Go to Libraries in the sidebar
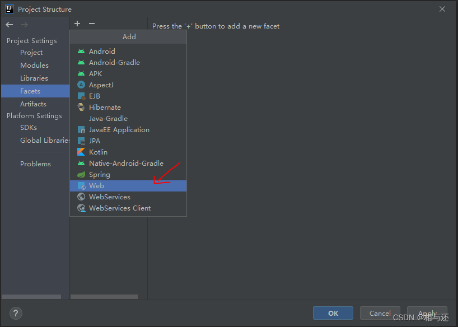Screen dimensions: 458x327 click(x=35, y=78)
